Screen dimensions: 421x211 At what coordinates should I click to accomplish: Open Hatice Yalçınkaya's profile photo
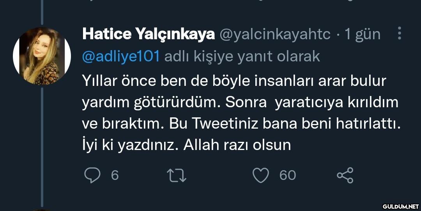click(x=42, y=56)
